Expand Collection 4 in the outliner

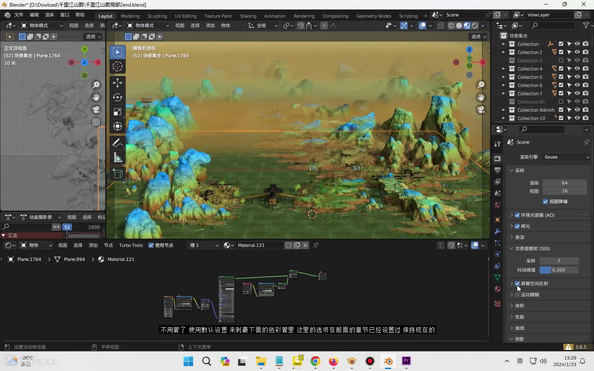pyautogui.click(x=503, y=69)
